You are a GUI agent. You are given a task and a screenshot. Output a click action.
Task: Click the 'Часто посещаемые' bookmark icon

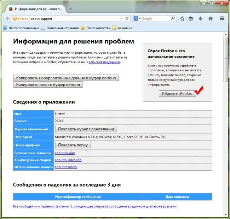click(x=5, y=28)
